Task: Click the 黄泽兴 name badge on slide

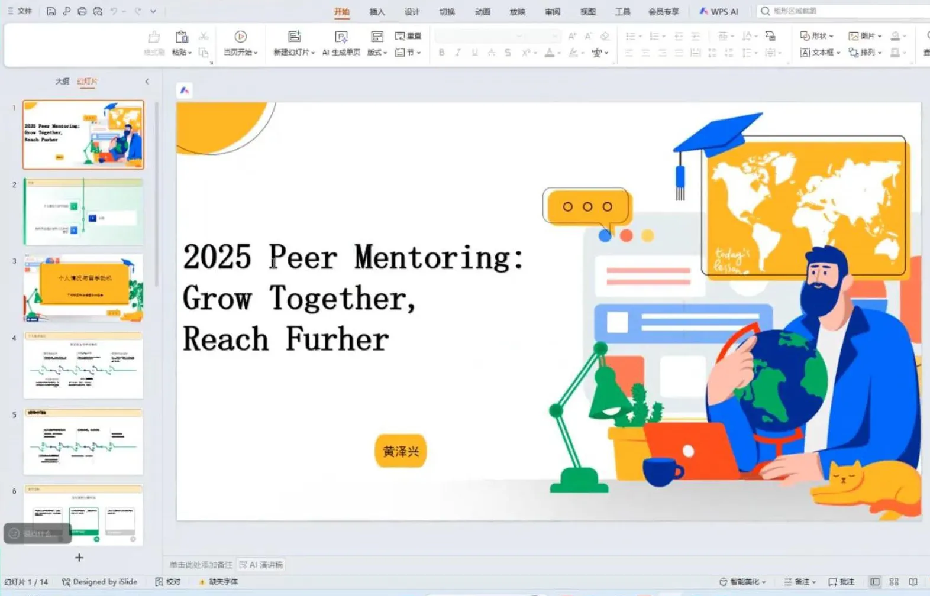Action: (401, 451)
